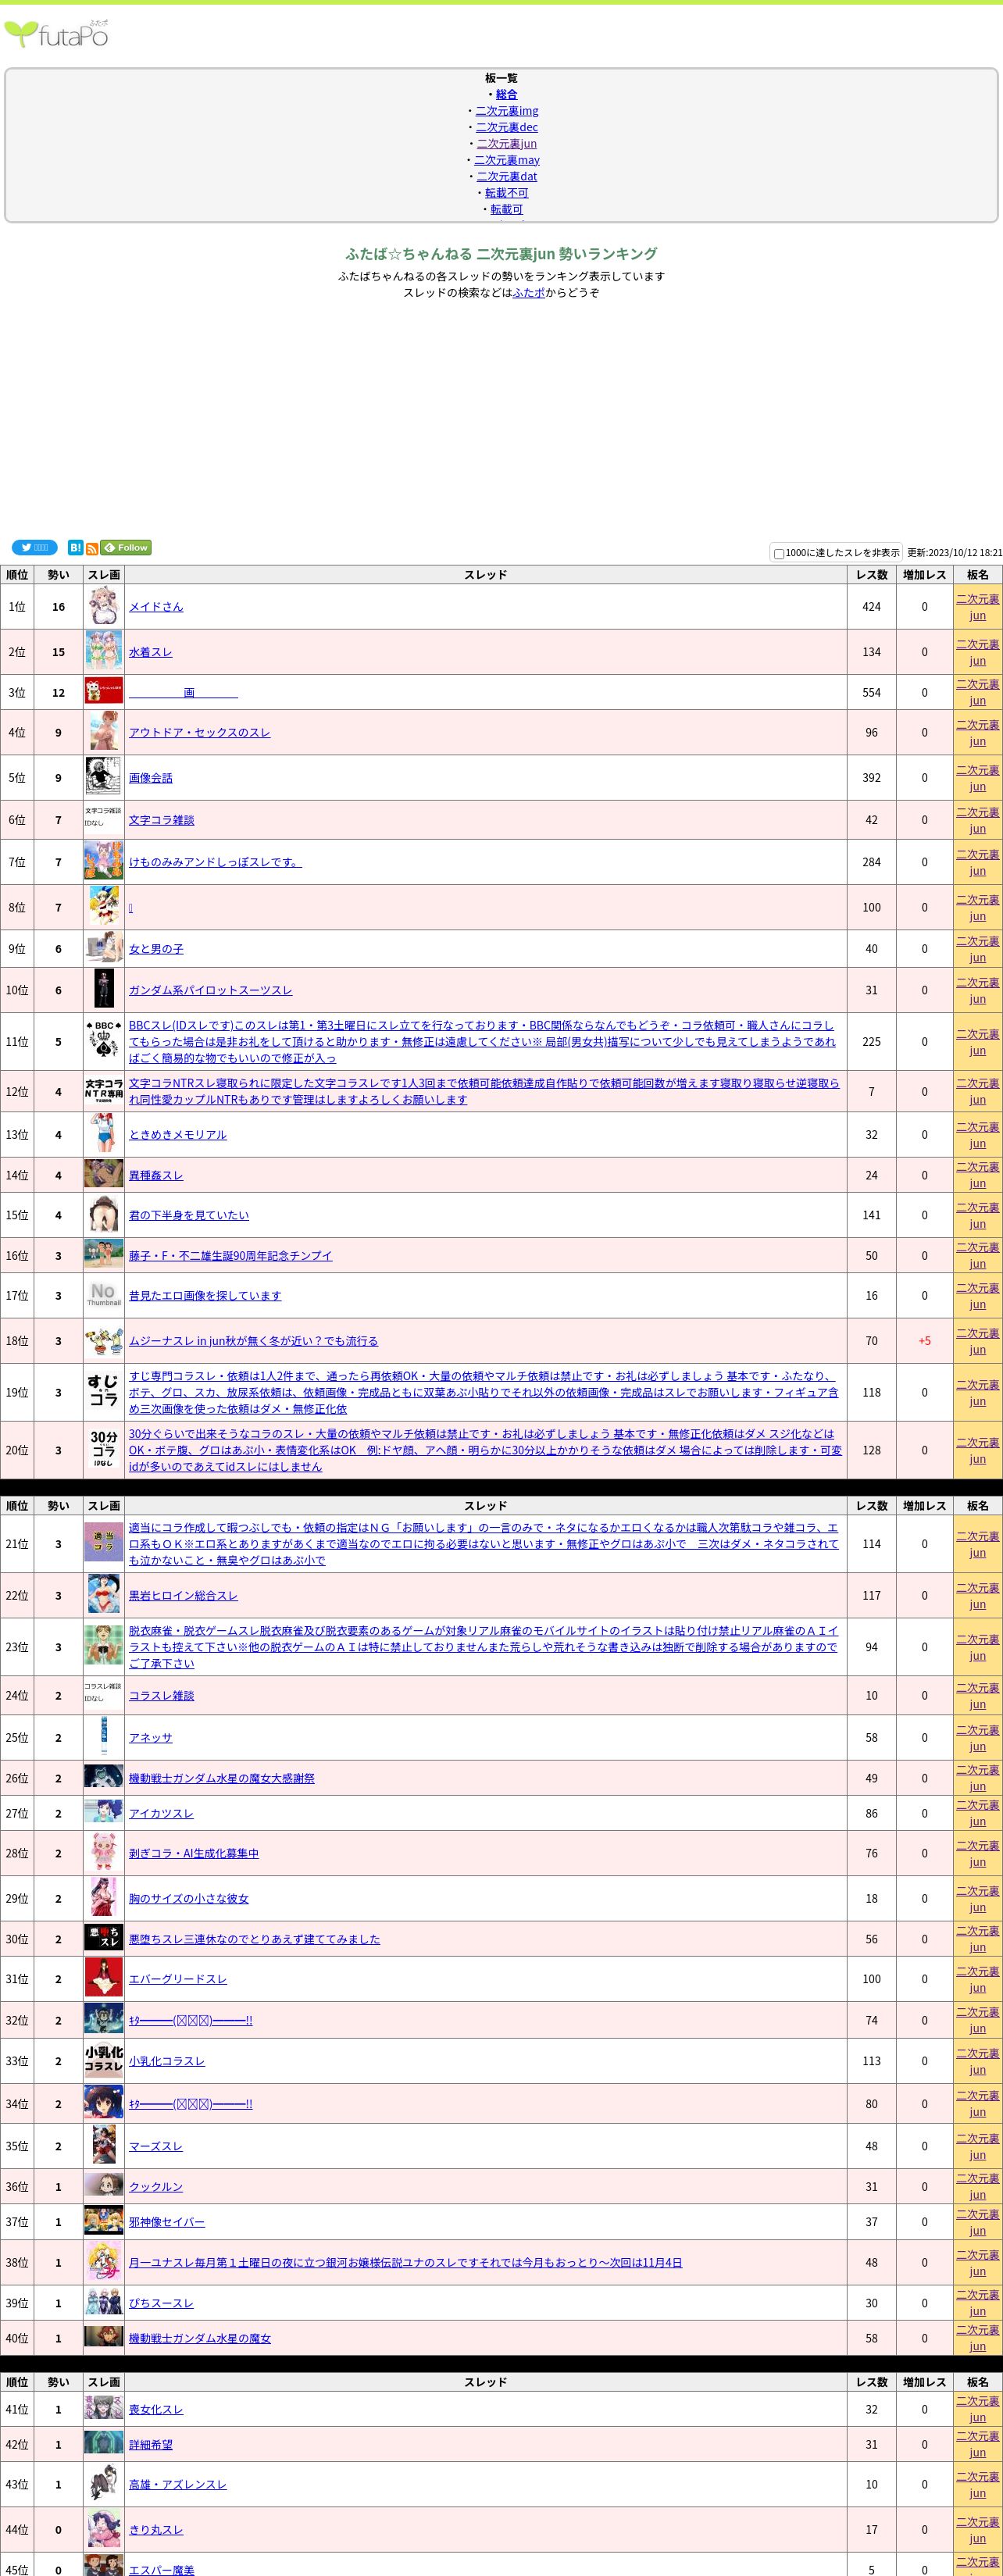
Task: Open the 転載可 board link
Action: pos(507,209)
